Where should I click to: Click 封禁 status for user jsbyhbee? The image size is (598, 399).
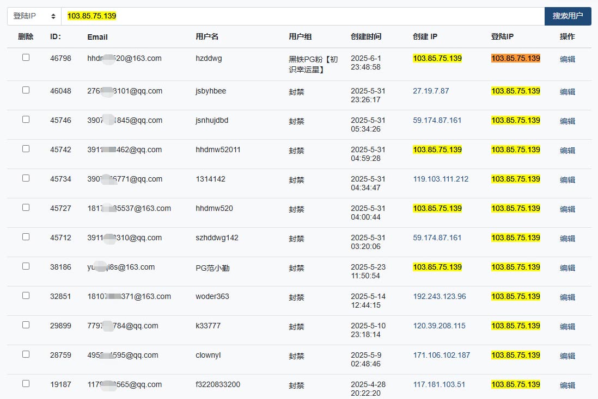[296, 92]
